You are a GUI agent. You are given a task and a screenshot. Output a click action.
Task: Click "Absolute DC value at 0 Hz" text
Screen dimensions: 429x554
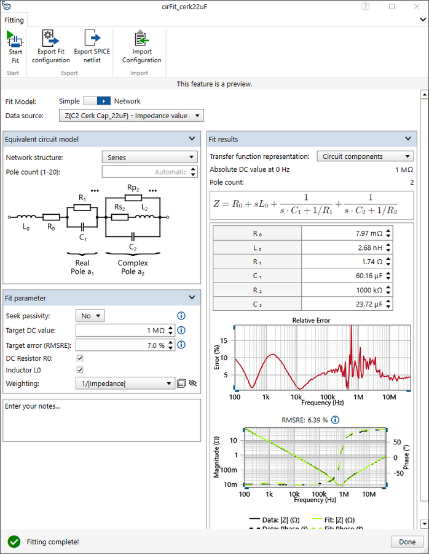pyautogui.click(x=250, y=169)
